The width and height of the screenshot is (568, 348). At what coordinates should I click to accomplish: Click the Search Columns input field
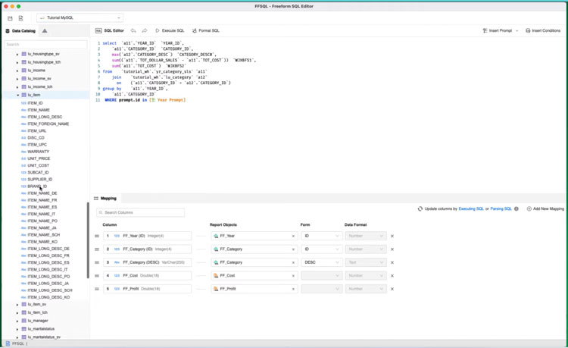click(x=140, y=213)
